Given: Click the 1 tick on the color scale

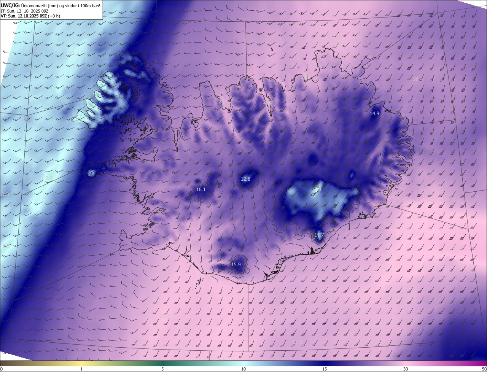Looking at the screenshot, I should point(81,369).
